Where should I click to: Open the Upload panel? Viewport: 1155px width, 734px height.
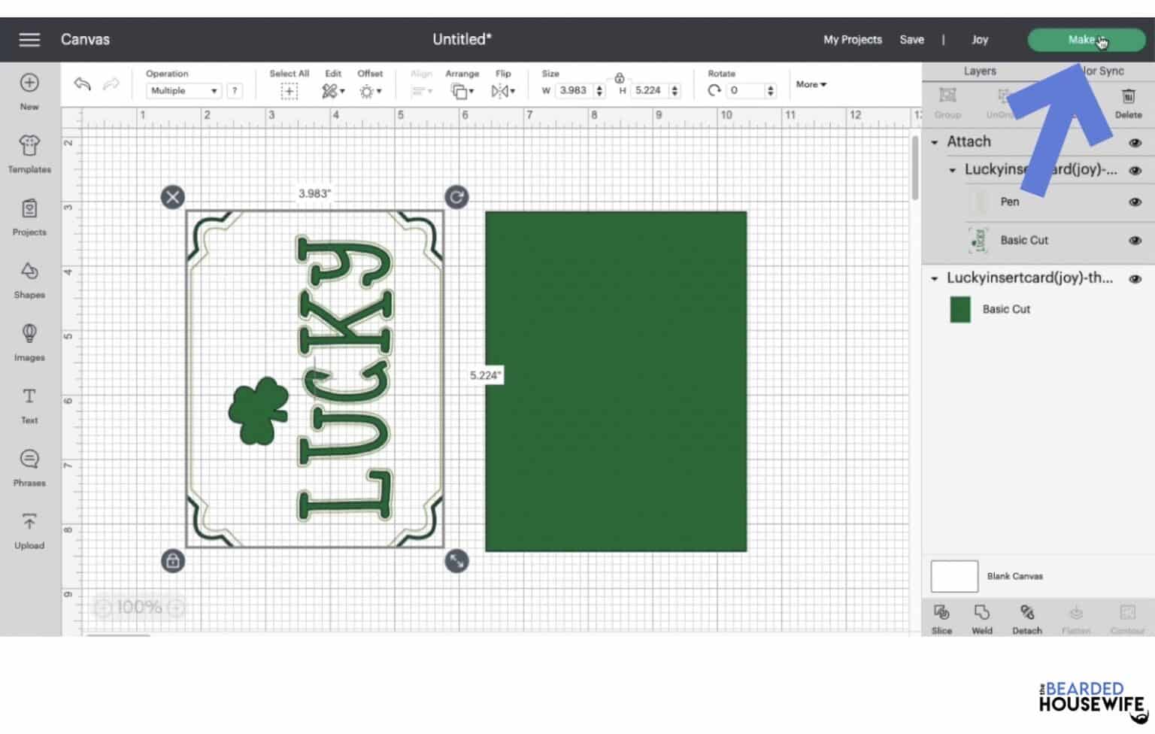click(x=29, y=529)
